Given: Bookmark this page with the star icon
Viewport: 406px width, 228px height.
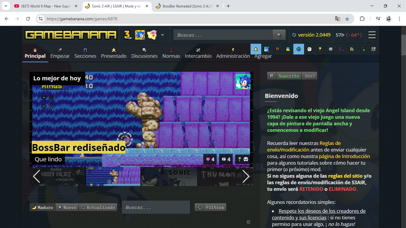Looking at the screenshot, I should click(x=347, y=19).
